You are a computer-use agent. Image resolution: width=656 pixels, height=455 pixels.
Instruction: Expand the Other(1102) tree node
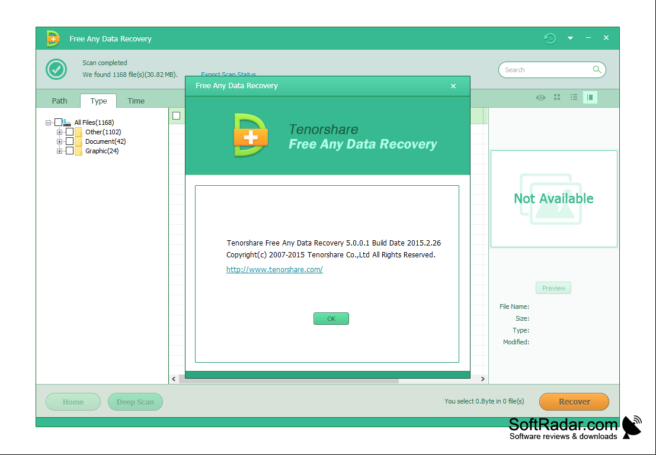pos(59,132)
